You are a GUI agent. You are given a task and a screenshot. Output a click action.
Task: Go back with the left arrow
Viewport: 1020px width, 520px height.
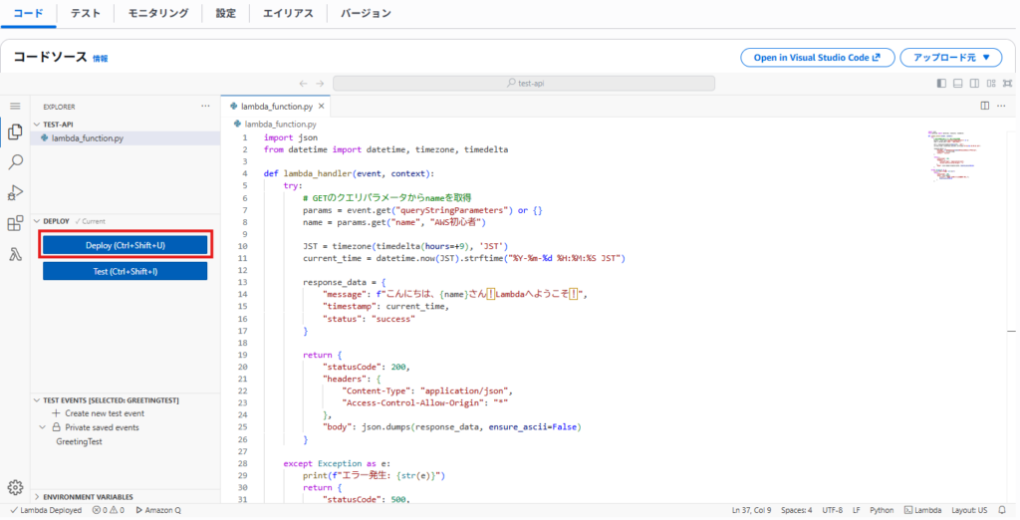pyautogui.click(x=303, y=84)
